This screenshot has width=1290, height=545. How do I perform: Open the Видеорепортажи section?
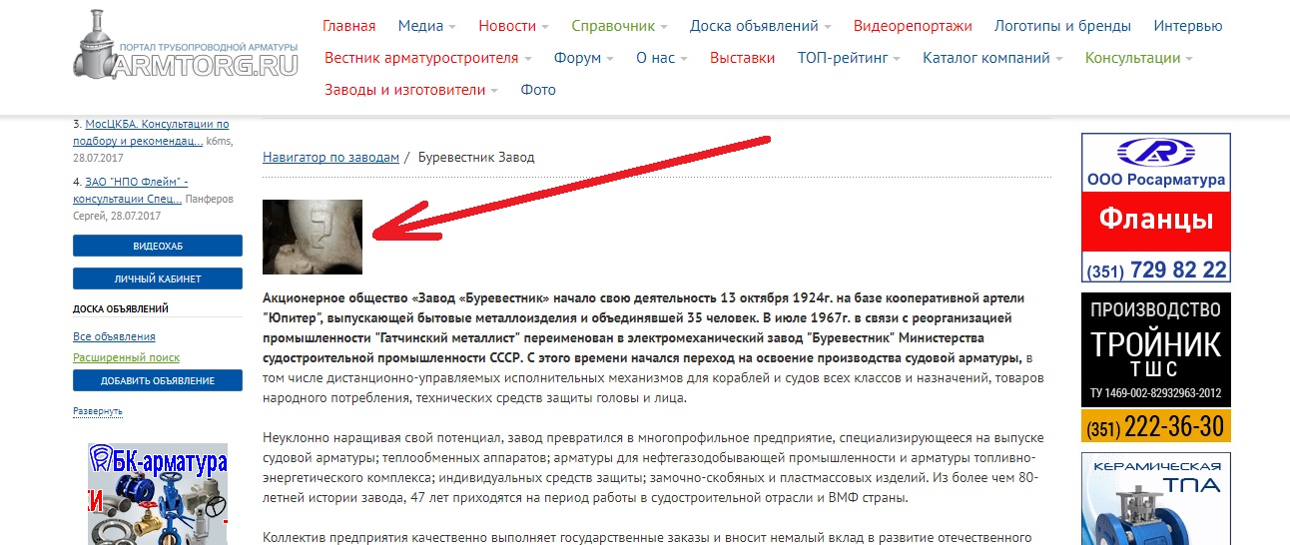913,26
